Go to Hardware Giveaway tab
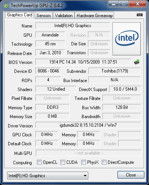Screen dimensions: 149x185 95,16
